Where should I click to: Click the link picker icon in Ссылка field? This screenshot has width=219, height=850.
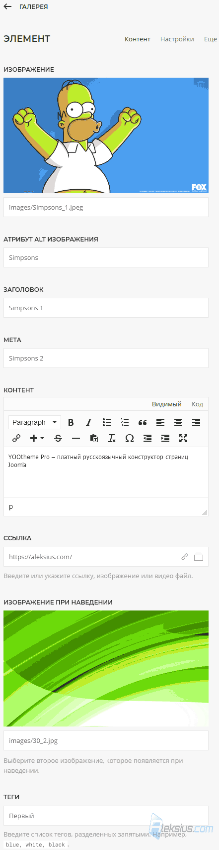pos(185,557)
